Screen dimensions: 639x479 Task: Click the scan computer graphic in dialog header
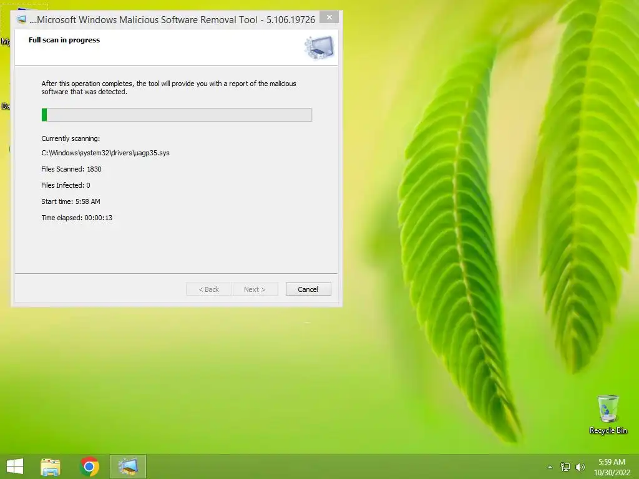pos(319,47)
